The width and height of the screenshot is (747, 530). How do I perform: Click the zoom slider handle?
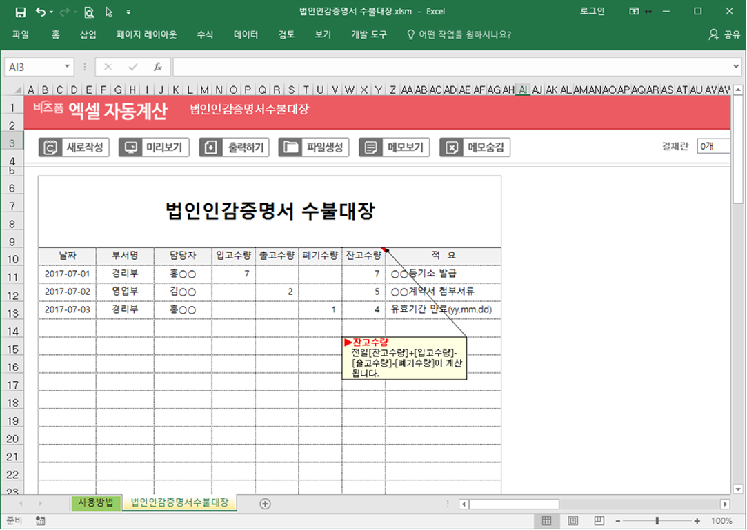pos(657,522)
